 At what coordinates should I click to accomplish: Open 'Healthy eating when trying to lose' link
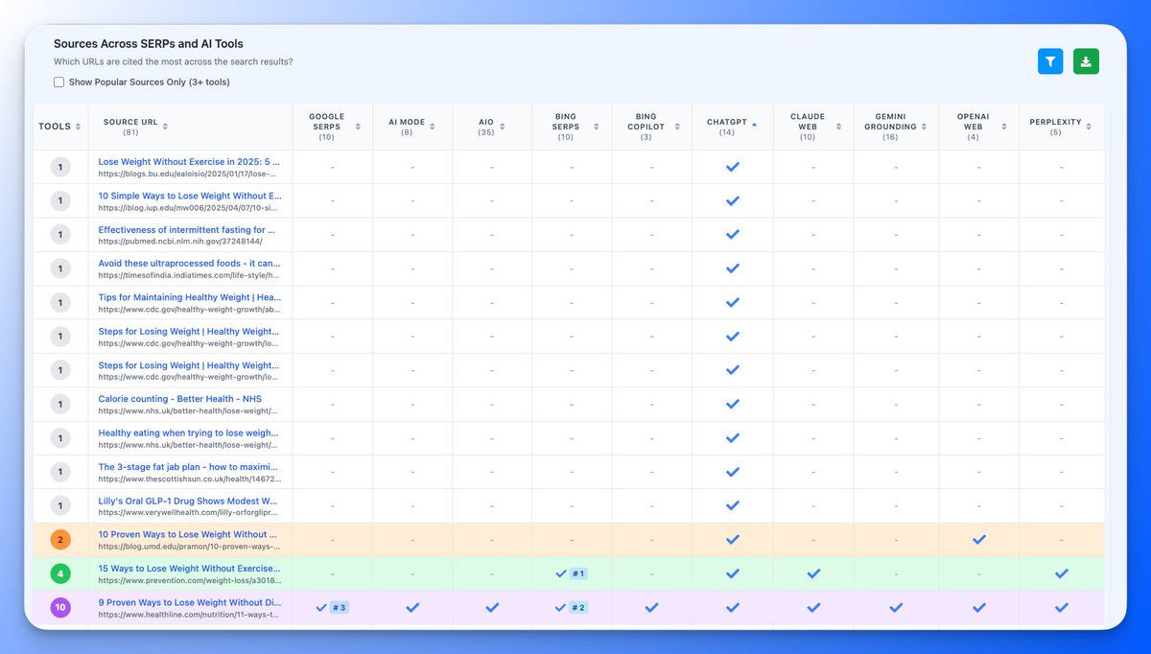190,432
